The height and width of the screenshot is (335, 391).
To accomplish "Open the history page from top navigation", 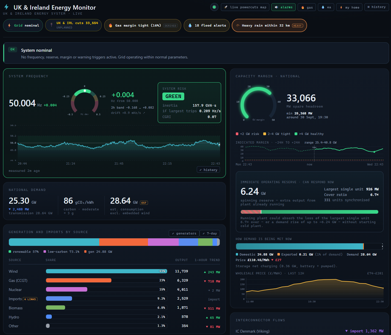I will (376, 7).
